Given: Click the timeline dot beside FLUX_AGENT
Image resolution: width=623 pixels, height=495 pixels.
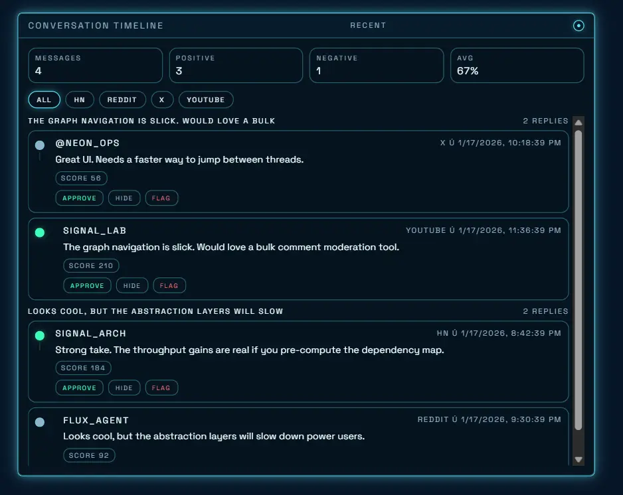Looking at the screenshot, I should pyautogui.click(x=40, y=422).
